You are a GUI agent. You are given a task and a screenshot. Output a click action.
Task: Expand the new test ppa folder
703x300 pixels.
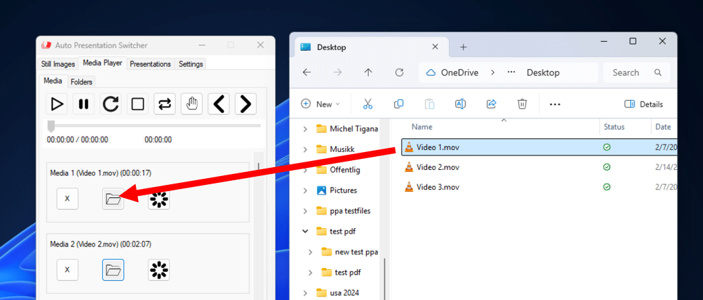[311, 252]
